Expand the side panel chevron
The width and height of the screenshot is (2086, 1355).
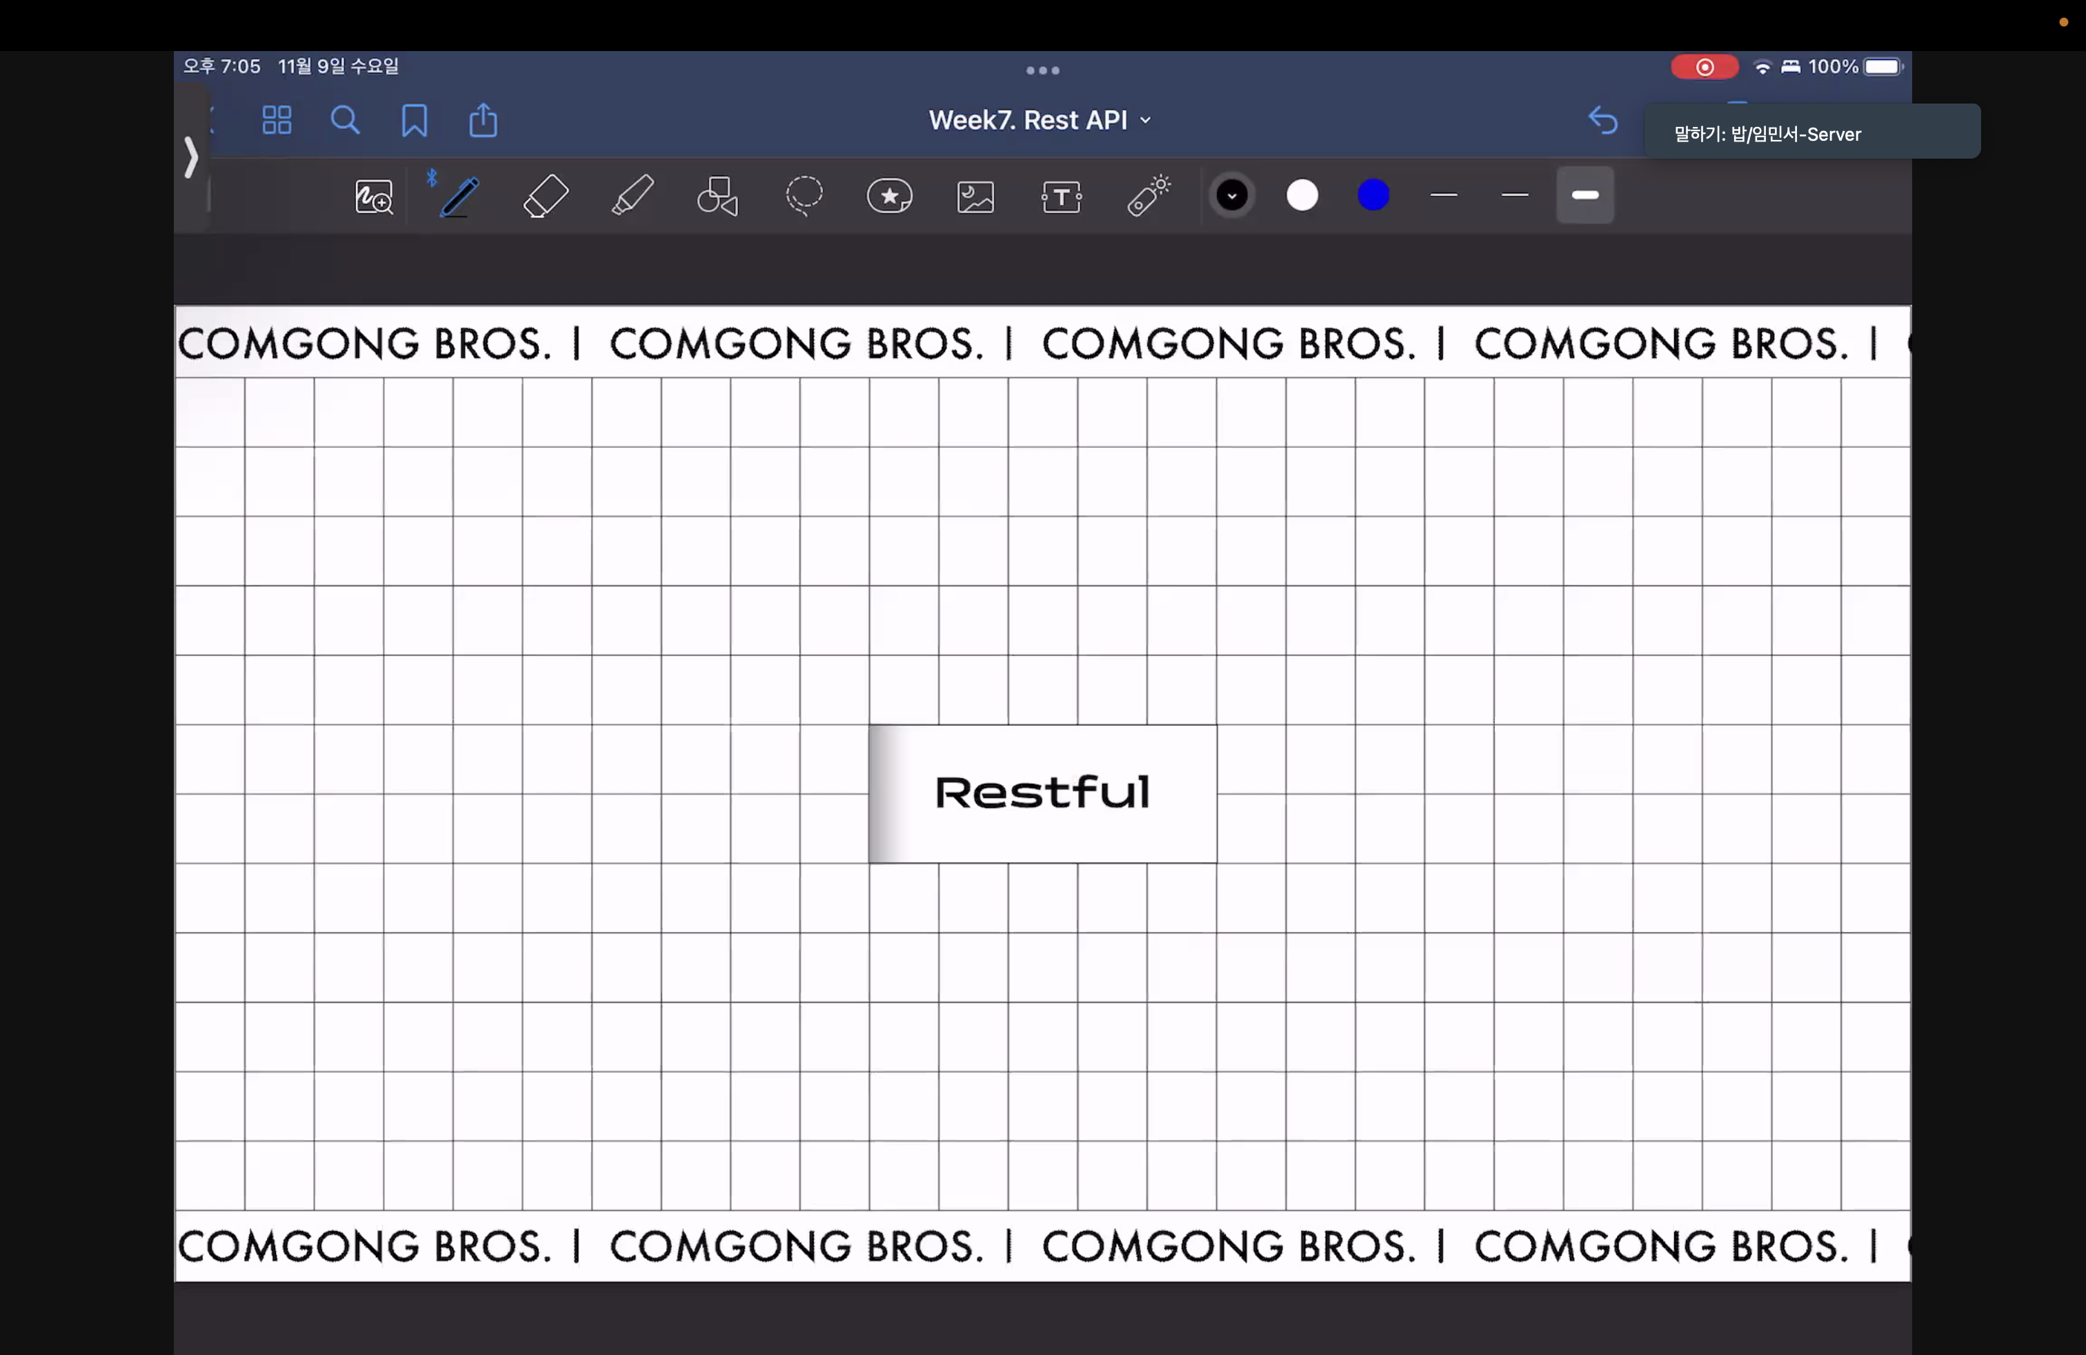click(191, 158)
